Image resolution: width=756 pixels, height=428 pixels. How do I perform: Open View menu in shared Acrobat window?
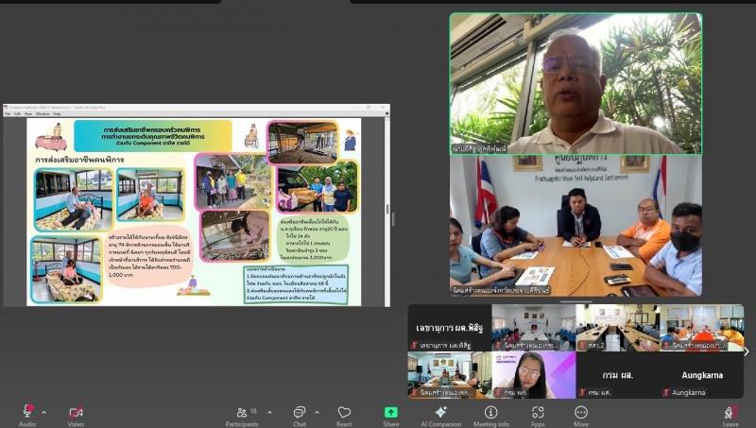28,113
